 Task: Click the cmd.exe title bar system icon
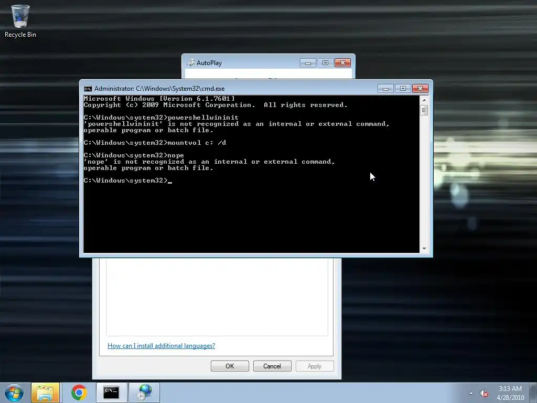pyautogui.click(x=88, y=89)
